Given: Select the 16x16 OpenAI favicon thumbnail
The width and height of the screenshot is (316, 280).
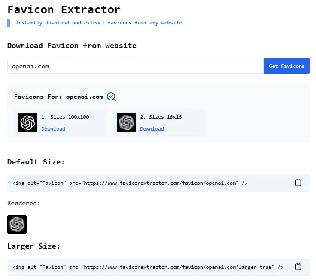Looking at the screenshot, I should (127, 122).
